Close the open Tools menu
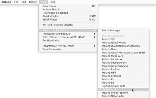The height and width of the screenshot is (98, 156). [x=43, y=2]
